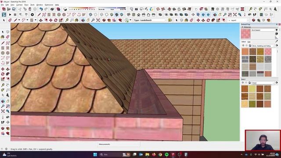Expand the Shape tool dropdown arrow
This screenshot has height=158, width=281.
point(36,20)
